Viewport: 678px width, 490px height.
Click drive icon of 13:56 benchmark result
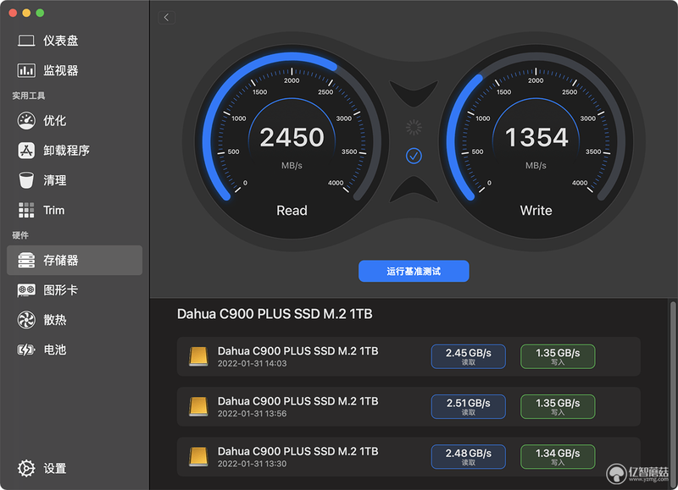(x=198, y=407)
